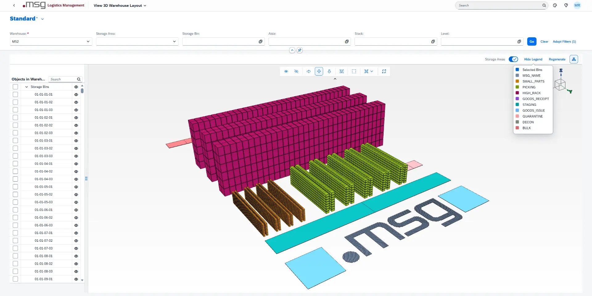Screen dimensions: 592x296
Task: Click the Go button
Action: (x=532, y=42)
